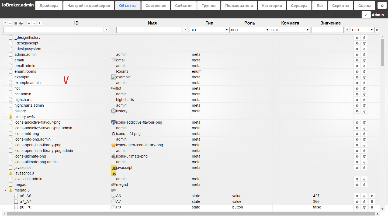Delete the _design/script object
388x216 pixels.
(x=364, y=43)
